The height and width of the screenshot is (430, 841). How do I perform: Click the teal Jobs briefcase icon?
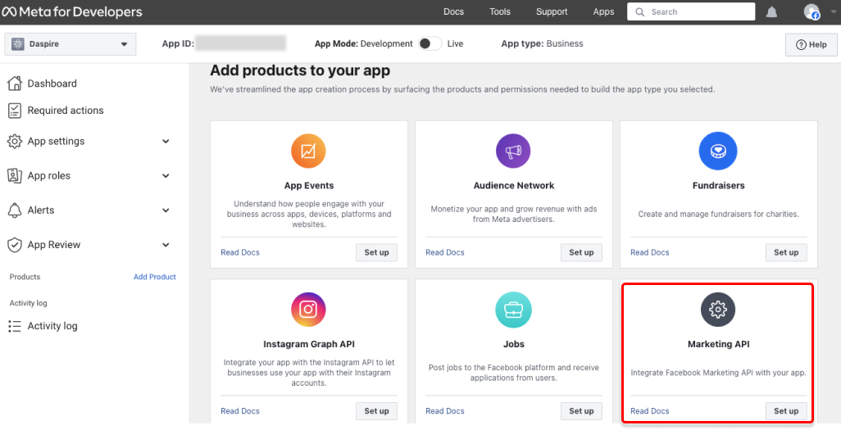(513, 310)
